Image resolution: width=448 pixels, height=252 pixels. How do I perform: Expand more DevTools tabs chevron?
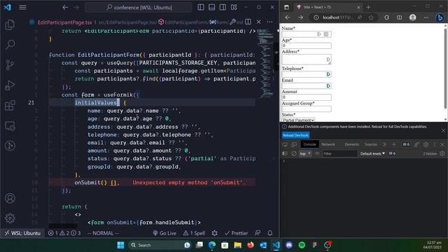tap(384, 144)
